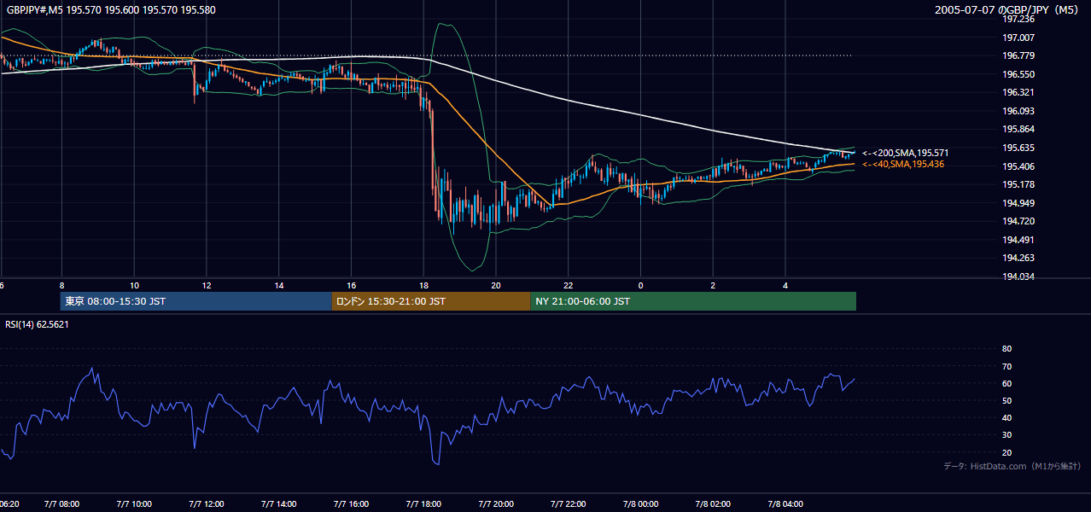Image resolution: width=1091 pixels, height=512 pixels.
Task: Click bottom time label 7/7 10:00
Action: pos(134,504)
